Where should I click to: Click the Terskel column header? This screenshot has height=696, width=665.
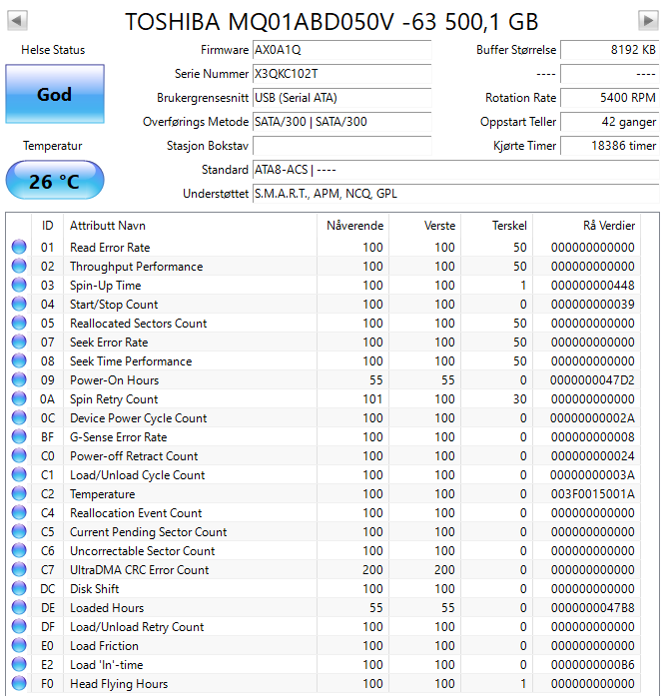coord(509,226)
